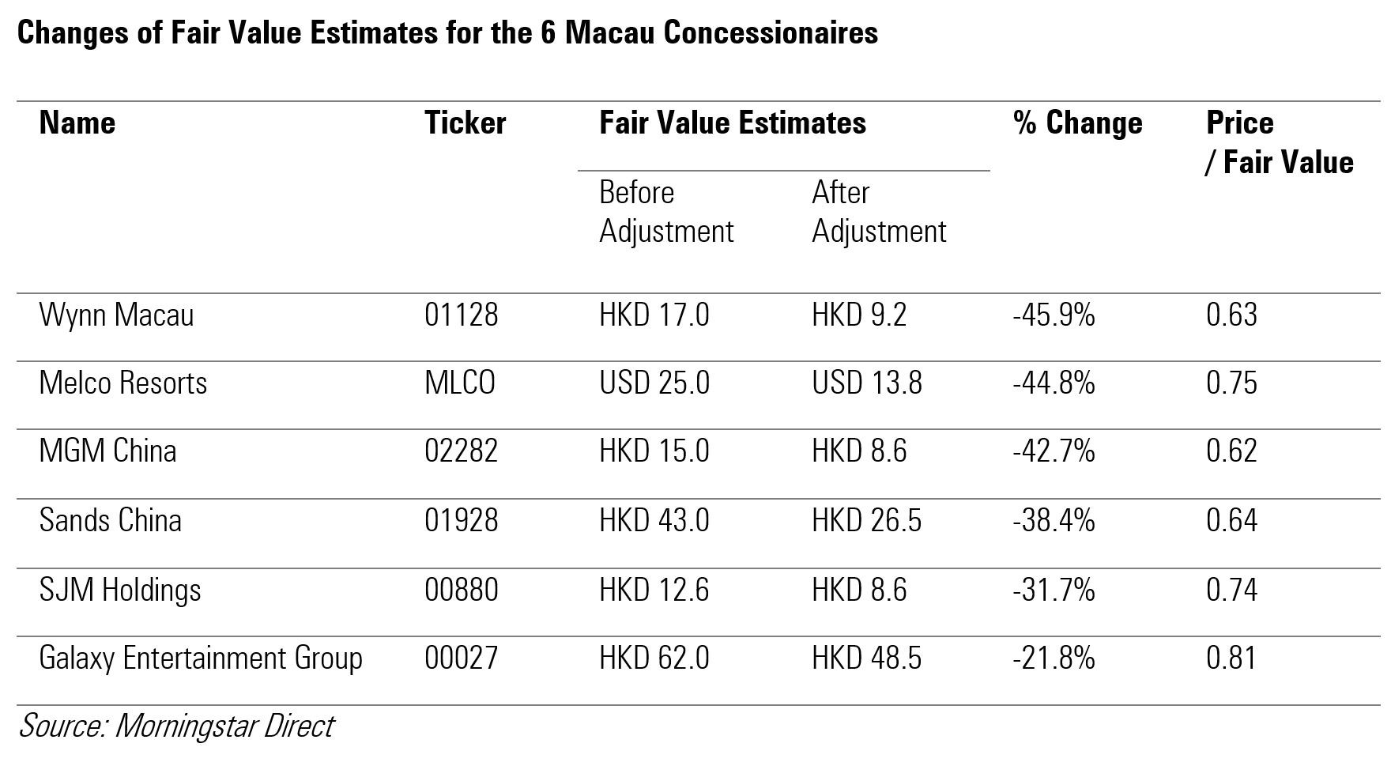Click the MLCO ticker cell

click(460, 383)
